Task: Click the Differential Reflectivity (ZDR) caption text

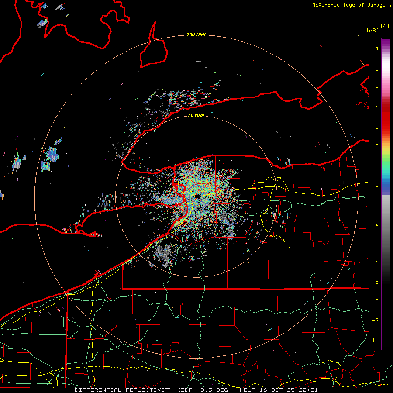Action: (136, 390)
